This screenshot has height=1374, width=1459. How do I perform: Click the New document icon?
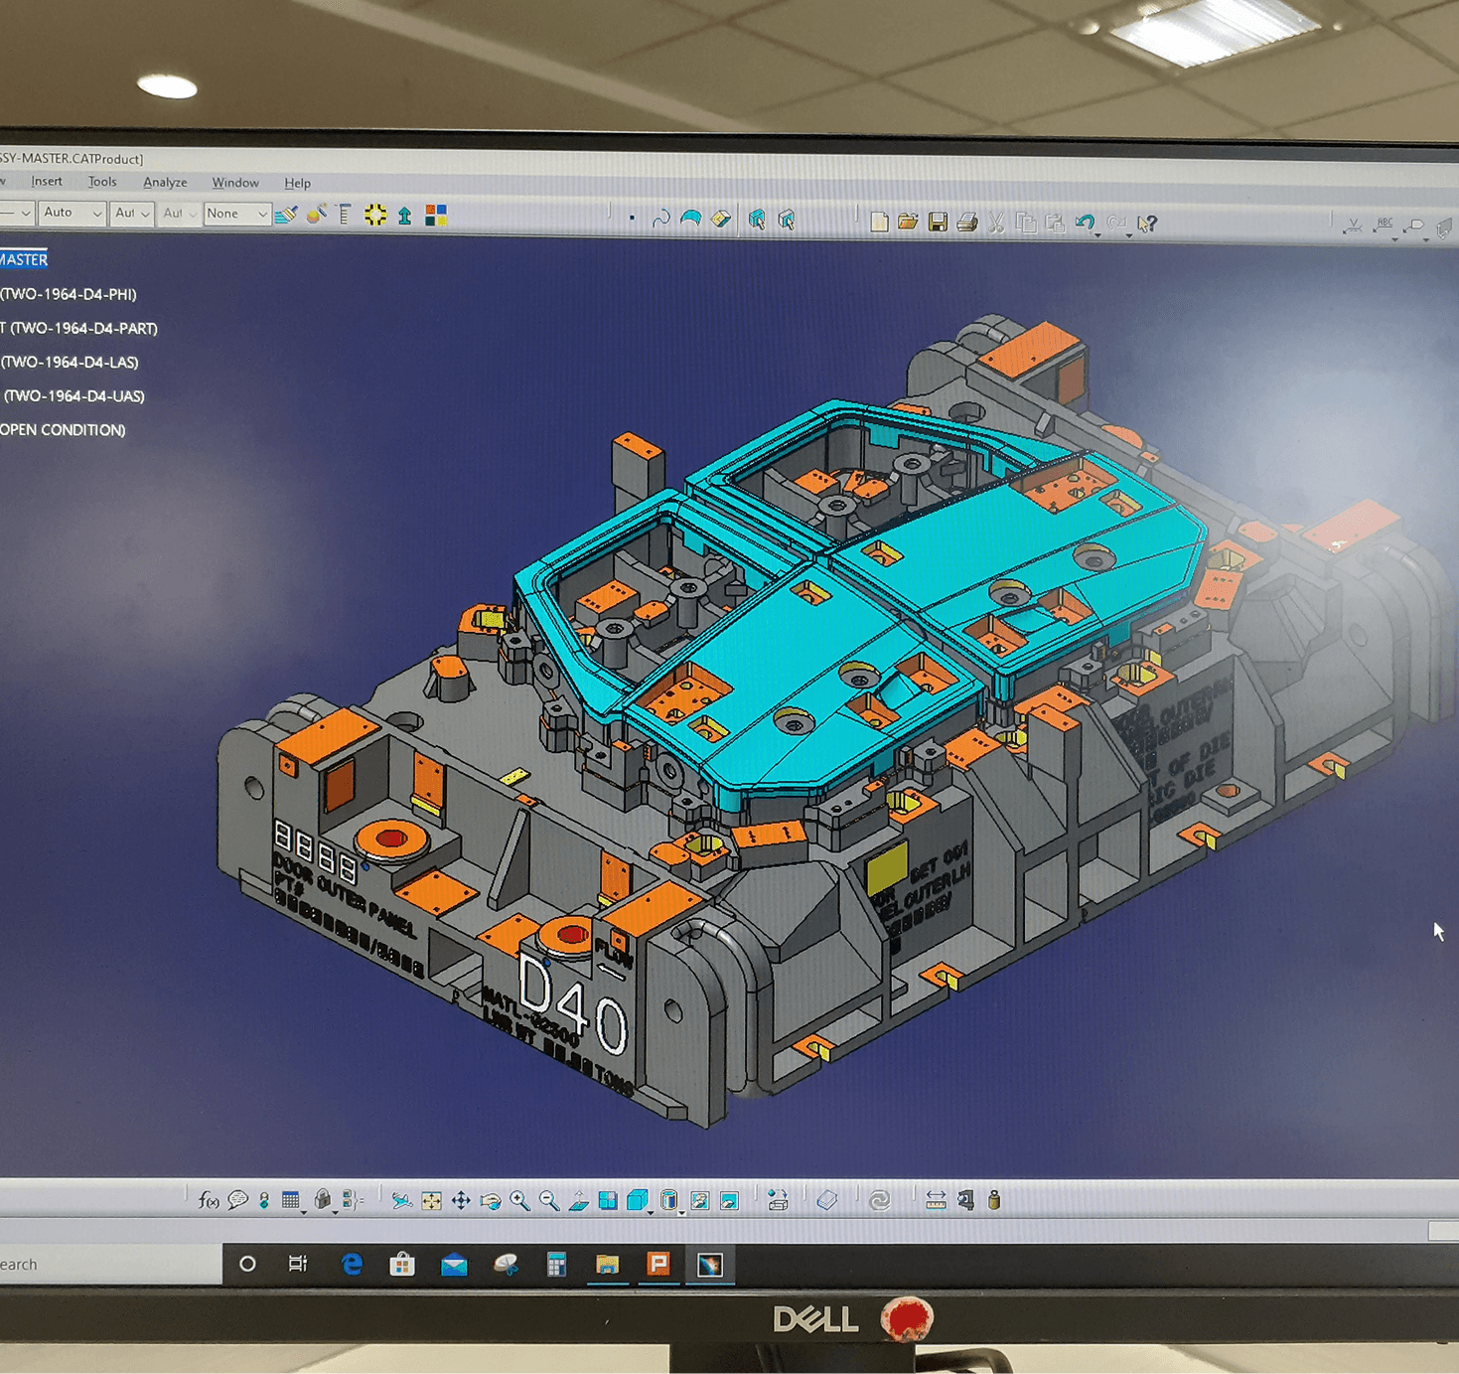click(x=879, y=222)
